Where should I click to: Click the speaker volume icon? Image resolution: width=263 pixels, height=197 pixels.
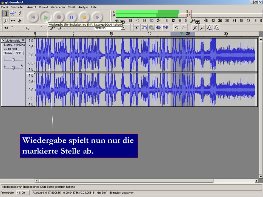click(x=6, y=28)
